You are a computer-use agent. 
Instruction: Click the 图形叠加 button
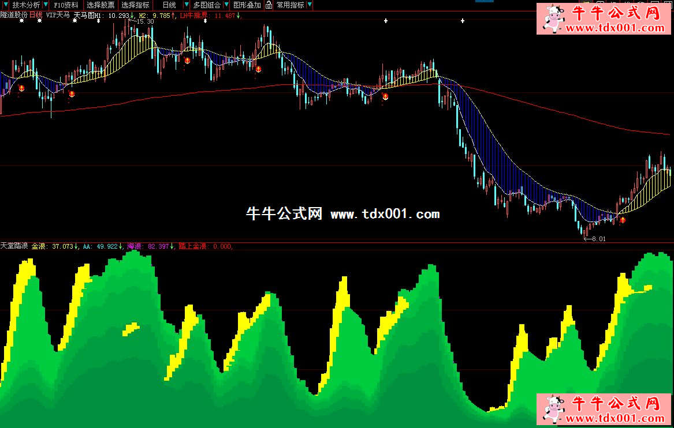247,5
